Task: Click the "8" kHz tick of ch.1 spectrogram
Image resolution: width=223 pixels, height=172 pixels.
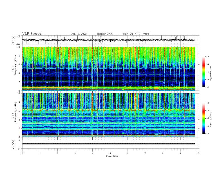Action: click(20, 56)
